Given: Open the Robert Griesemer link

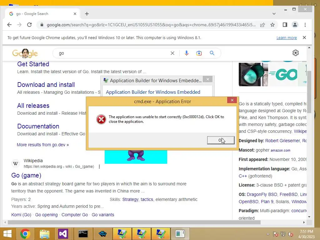Looking at the screenshot, I should pos(282,141).
